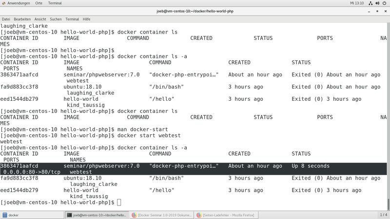Click the clock showing Mi 13:10
Viewport: 390px width, 219px height.
pyautogui.click(x=357, y=3)
